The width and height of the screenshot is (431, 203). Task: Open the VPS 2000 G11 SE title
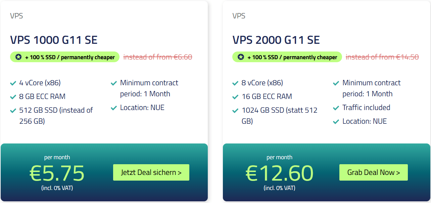point(276,40)
